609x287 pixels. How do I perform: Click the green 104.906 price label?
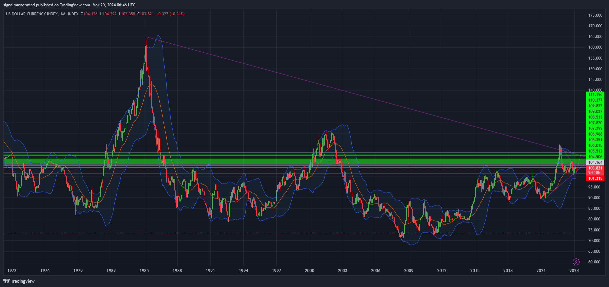point(595,157)
